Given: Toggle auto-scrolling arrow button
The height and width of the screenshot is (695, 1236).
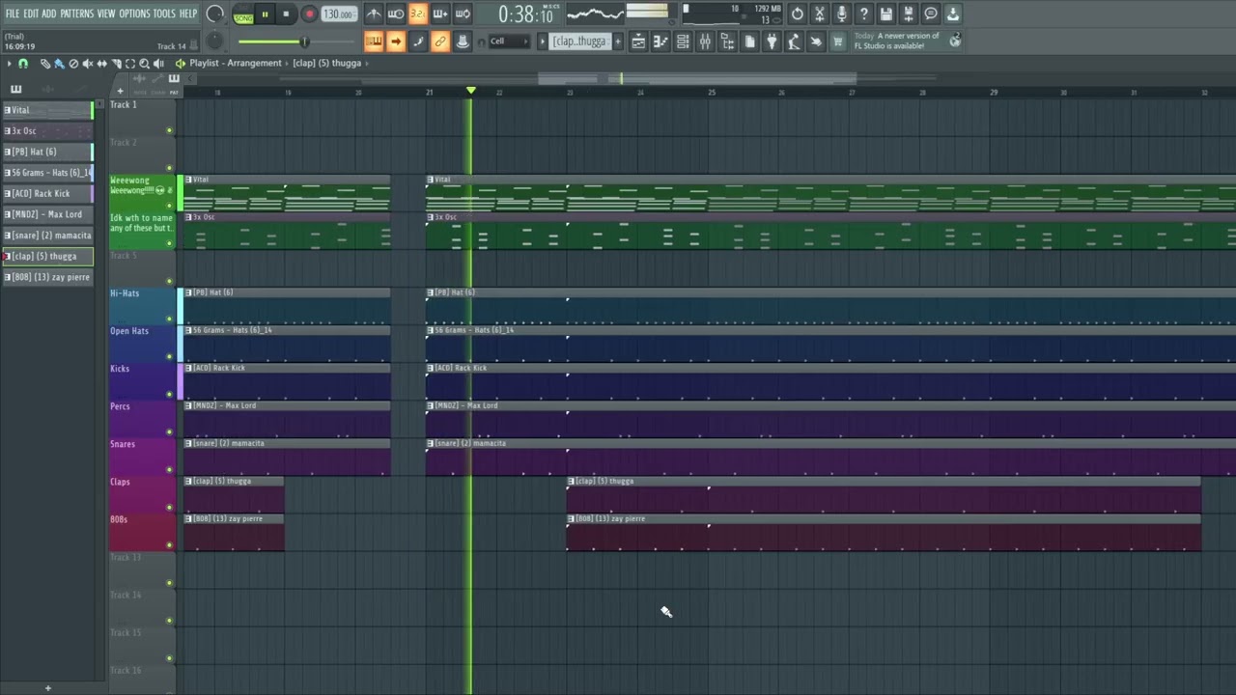Looking at the screenshot, I should point(396,42).
